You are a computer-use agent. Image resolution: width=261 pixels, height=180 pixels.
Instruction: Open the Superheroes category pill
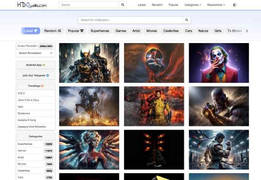pos(100,31)
